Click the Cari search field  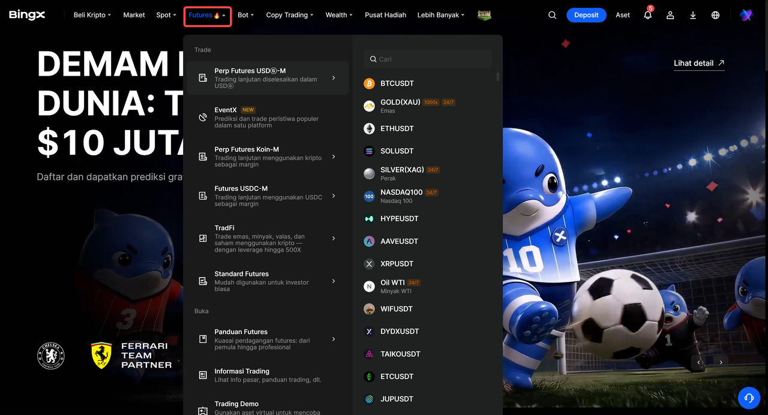coord(428,59)
